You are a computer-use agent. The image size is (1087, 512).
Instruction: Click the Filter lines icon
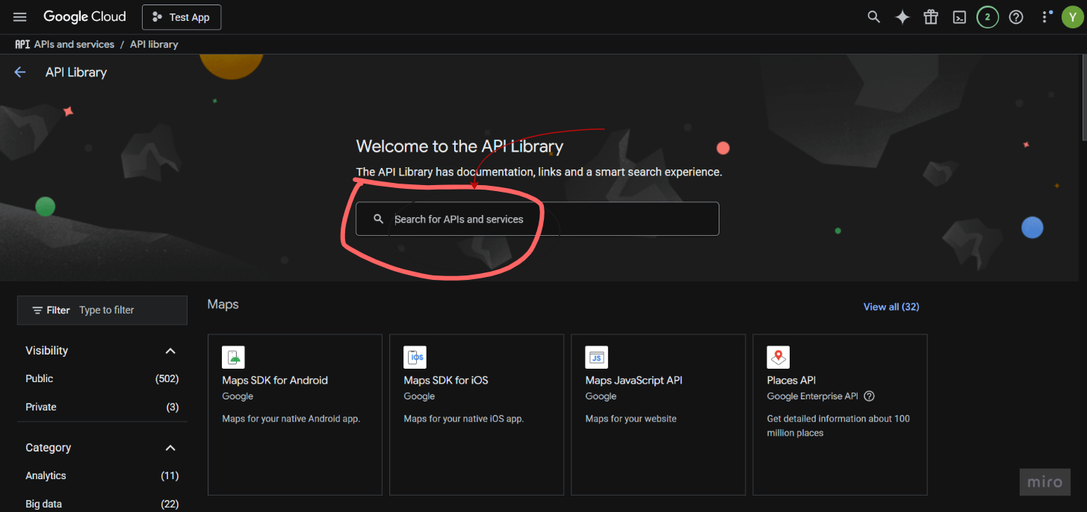coord(37,310)
